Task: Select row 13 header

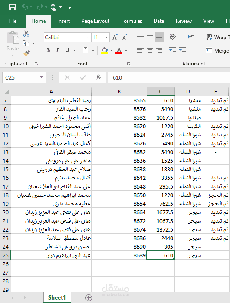Action: [6, 152]
